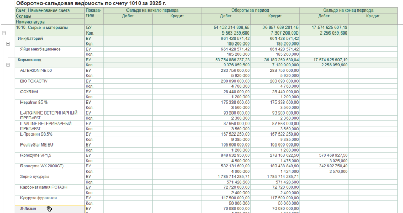This screenshot has width=403, height=213.
Task: Select the Зерно кукурузы item
Action: click(x=35, y=176)
